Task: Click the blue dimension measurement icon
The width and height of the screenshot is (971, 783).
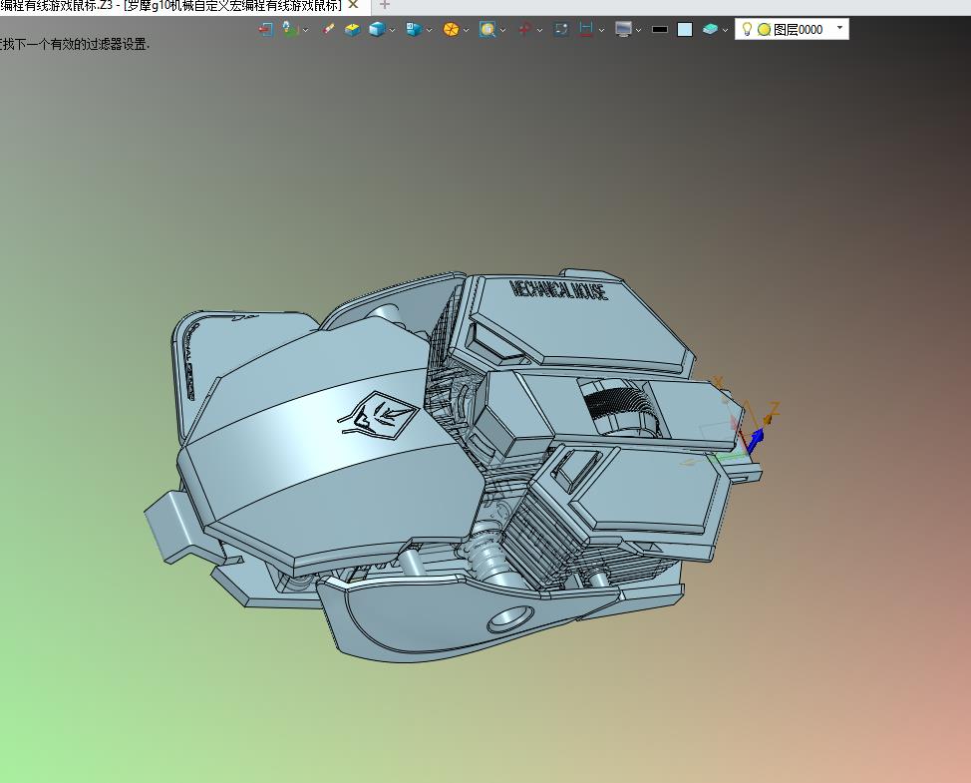Action: [586, 29]
